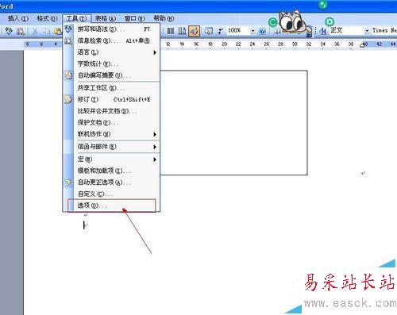Click the rectangle shape in the document

[x=234, y=122]
